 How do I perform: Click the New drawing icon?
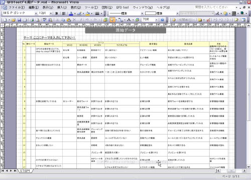[5, 20]
